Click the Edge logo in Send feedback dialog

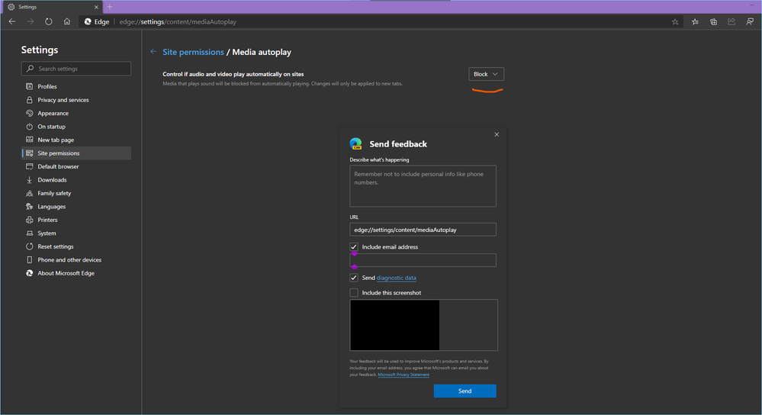coord(356,143)
